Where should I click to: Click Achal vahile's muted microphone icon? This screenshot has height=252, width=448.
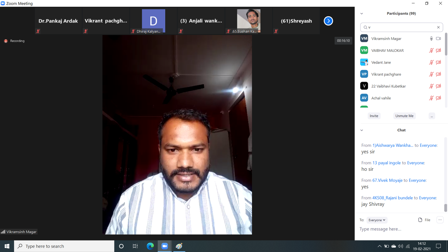pos(431,98)
